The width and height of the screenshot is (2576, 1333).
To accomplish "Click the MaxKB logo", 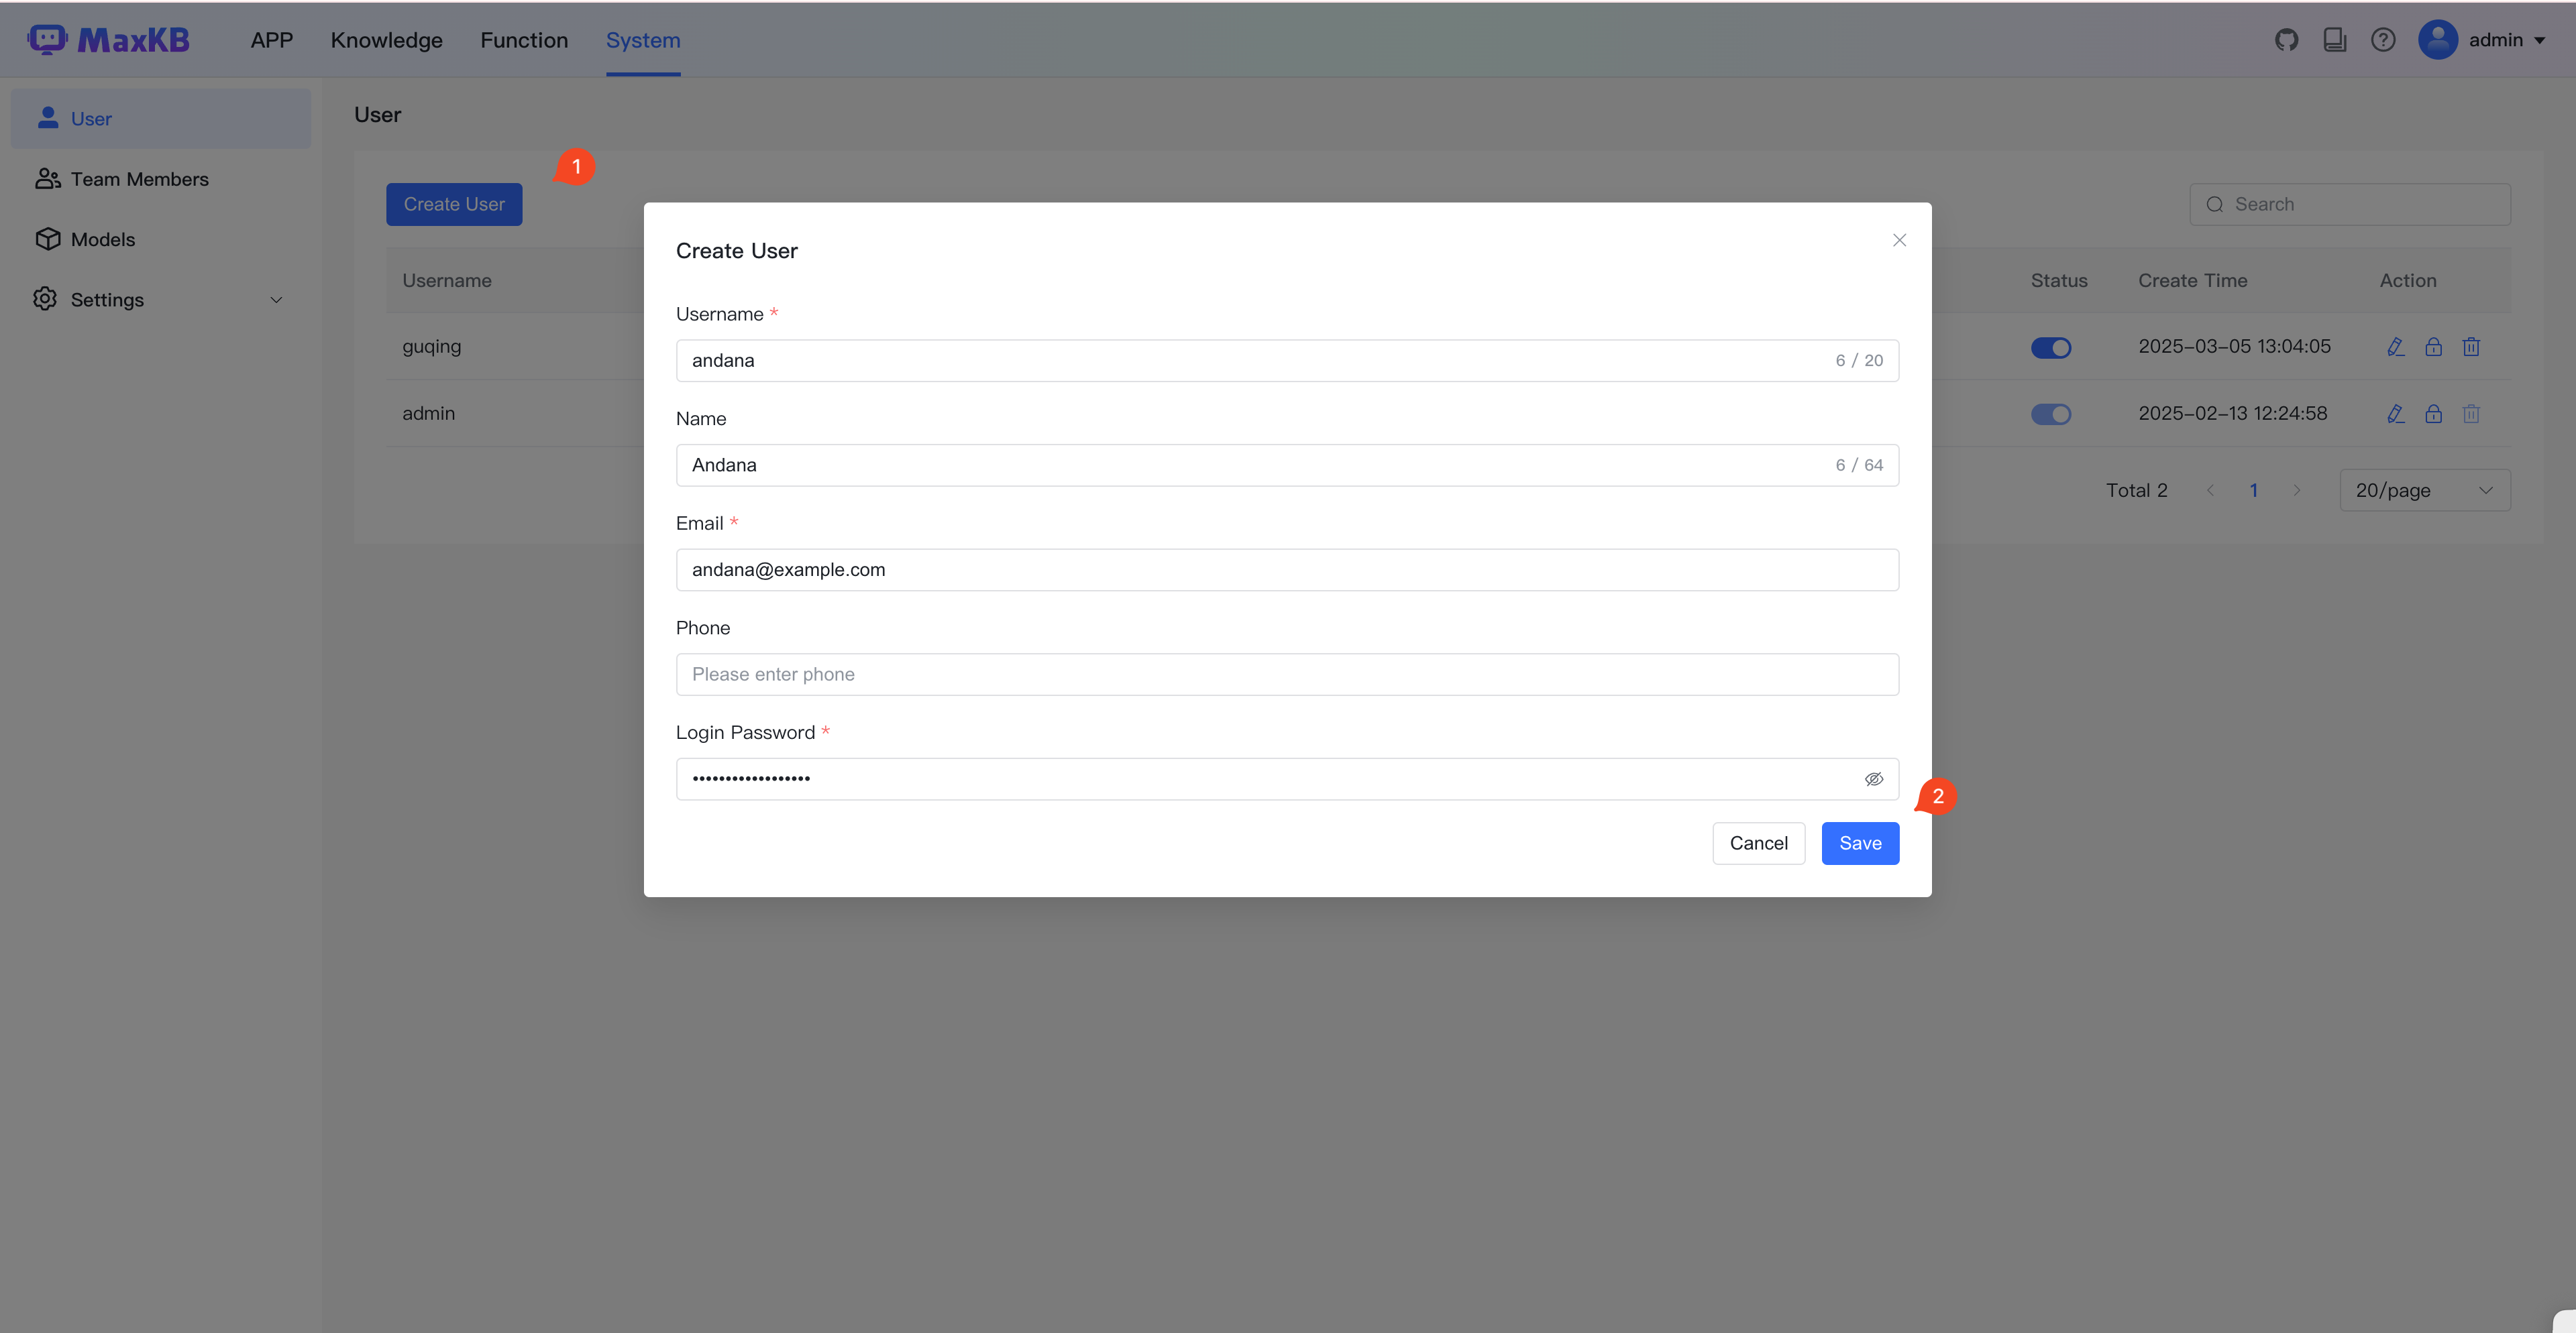I will click(109, 40).
